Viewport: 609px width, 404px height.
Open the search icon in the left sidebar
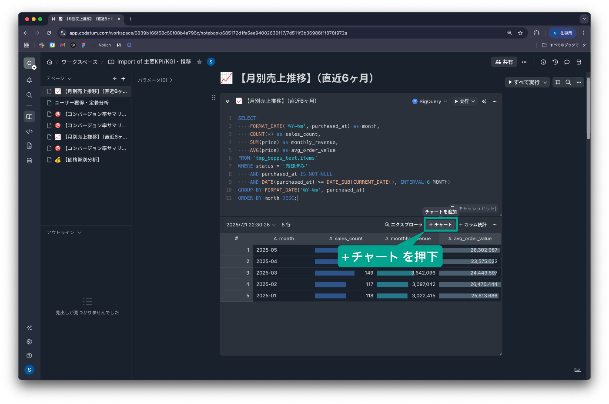pos(29,95)
